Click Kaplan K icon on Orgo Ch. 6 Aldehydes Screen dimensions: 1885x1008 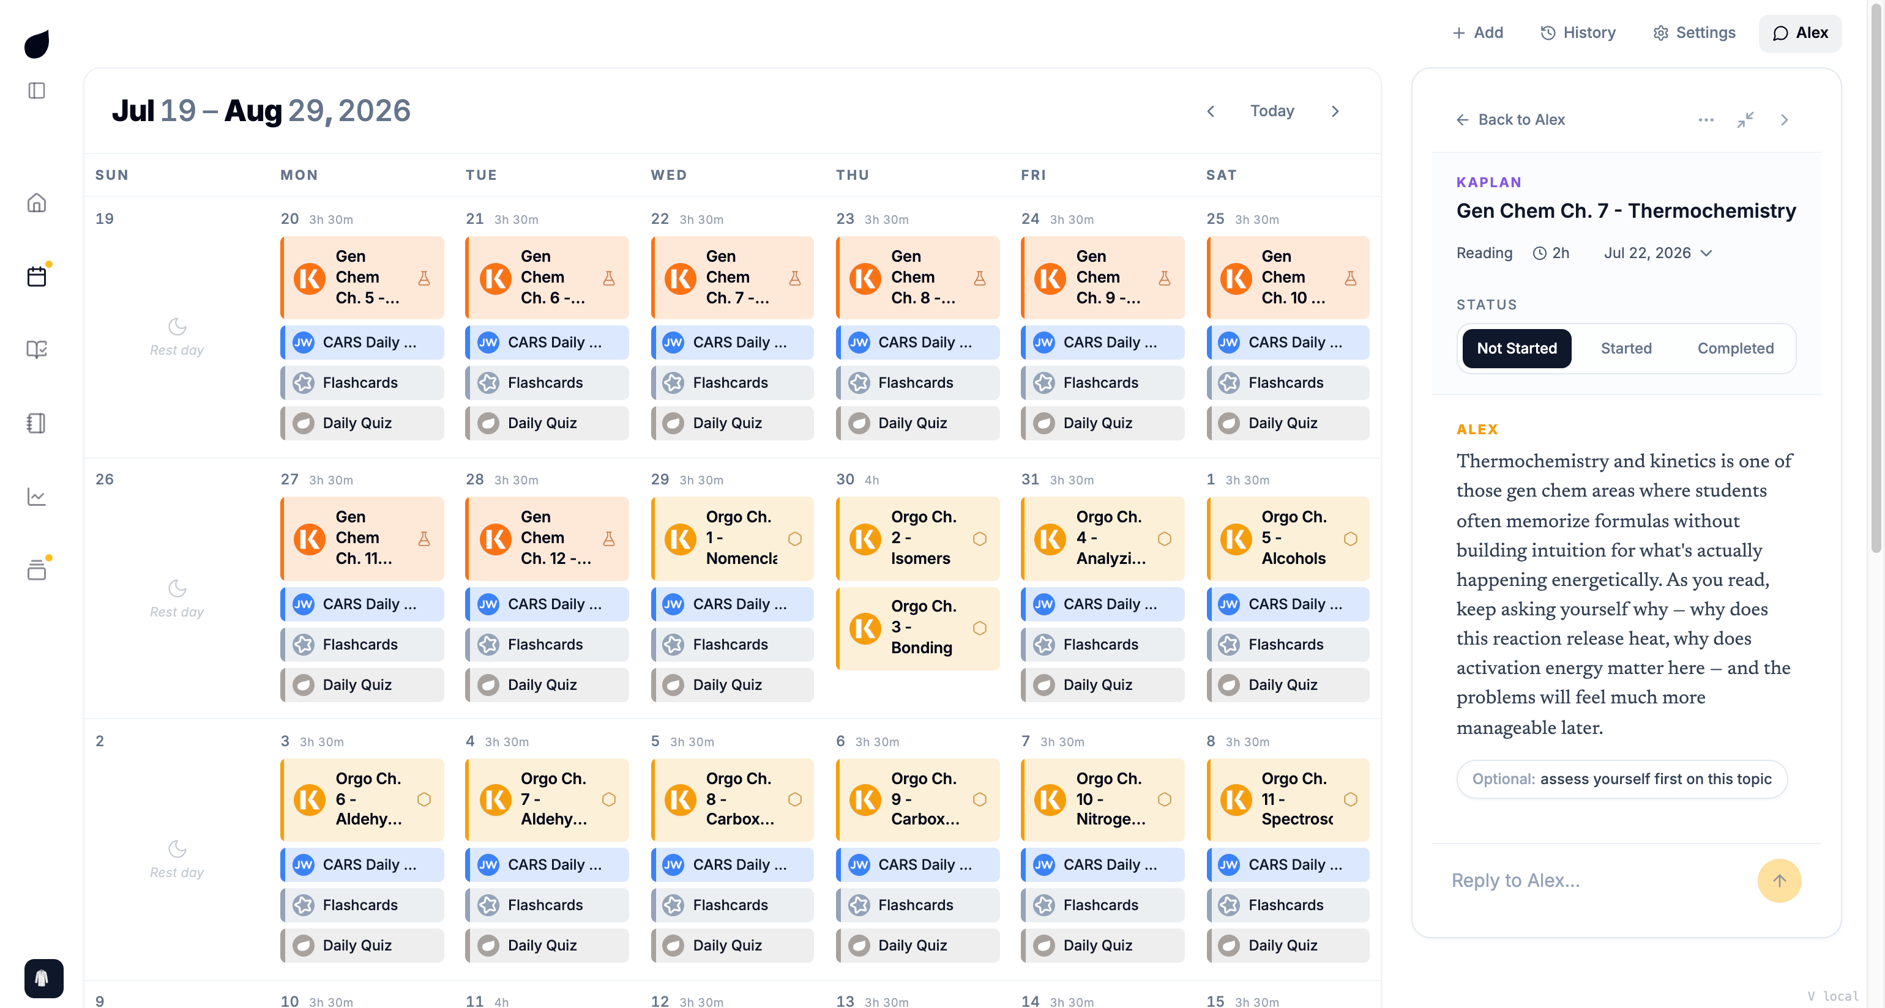click(x=310, y=799)
